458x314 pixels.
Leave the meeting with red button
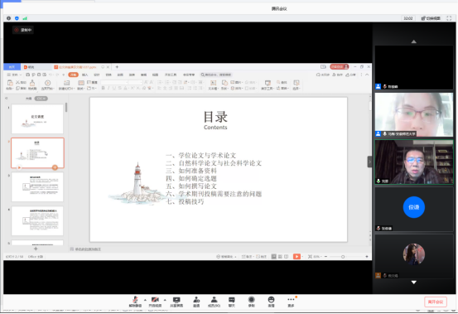436,302
